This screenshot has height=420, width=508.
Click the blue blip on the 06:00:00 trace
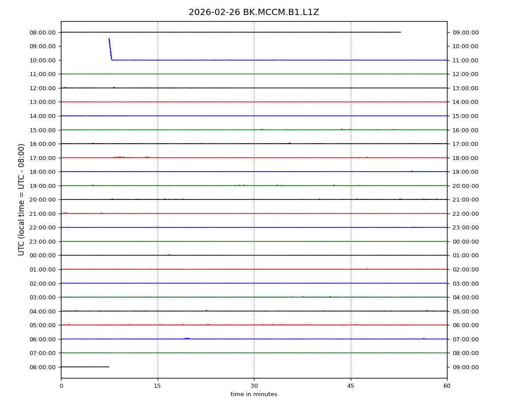[x=187, y=338]
